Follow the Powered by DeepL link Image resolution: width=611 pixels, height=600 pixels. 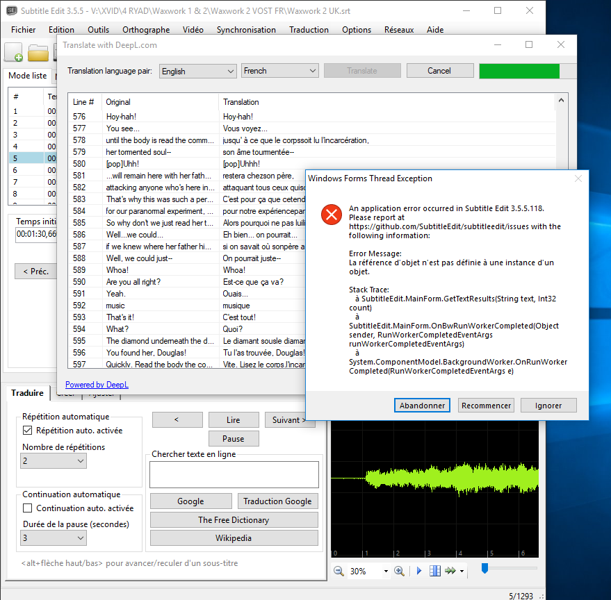click(x=97, y=385)
